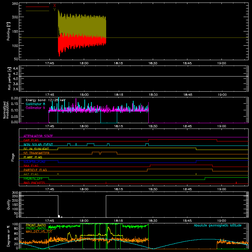This screenshot has width=252, height=252.
Task: Click the 19:00 tick label under Roll period plot
Action: tap(222, 95)
